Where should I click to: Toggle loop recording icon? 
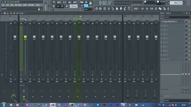point(75,2)
